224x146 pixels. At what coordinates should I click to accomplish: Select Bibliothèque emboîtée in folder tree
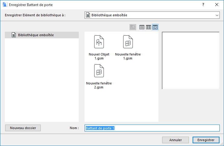coord(42,35)
